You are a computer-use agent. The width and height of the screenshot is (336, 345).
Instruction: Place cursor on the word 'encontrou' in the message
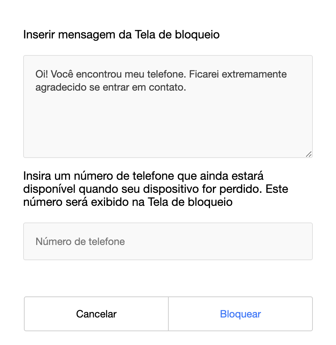click(x=99, y=74)
